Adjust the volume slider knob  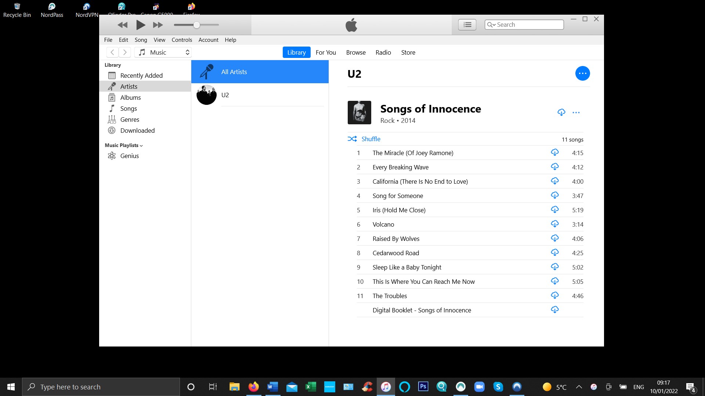(196, 25)
